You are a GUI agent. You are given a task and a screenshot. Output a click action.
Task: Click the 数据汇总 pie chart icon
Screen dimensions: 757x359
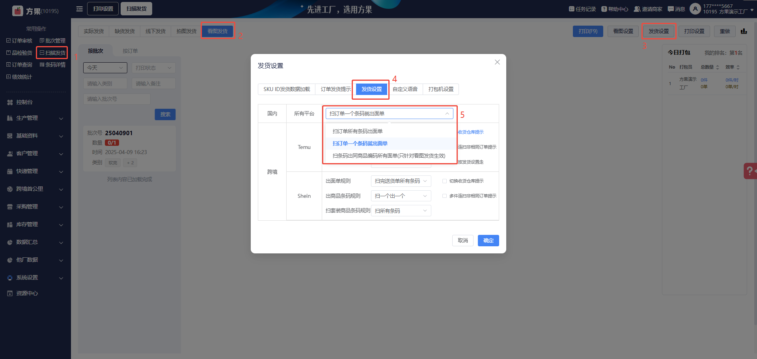pyautogui.click(x=10, y=242)
